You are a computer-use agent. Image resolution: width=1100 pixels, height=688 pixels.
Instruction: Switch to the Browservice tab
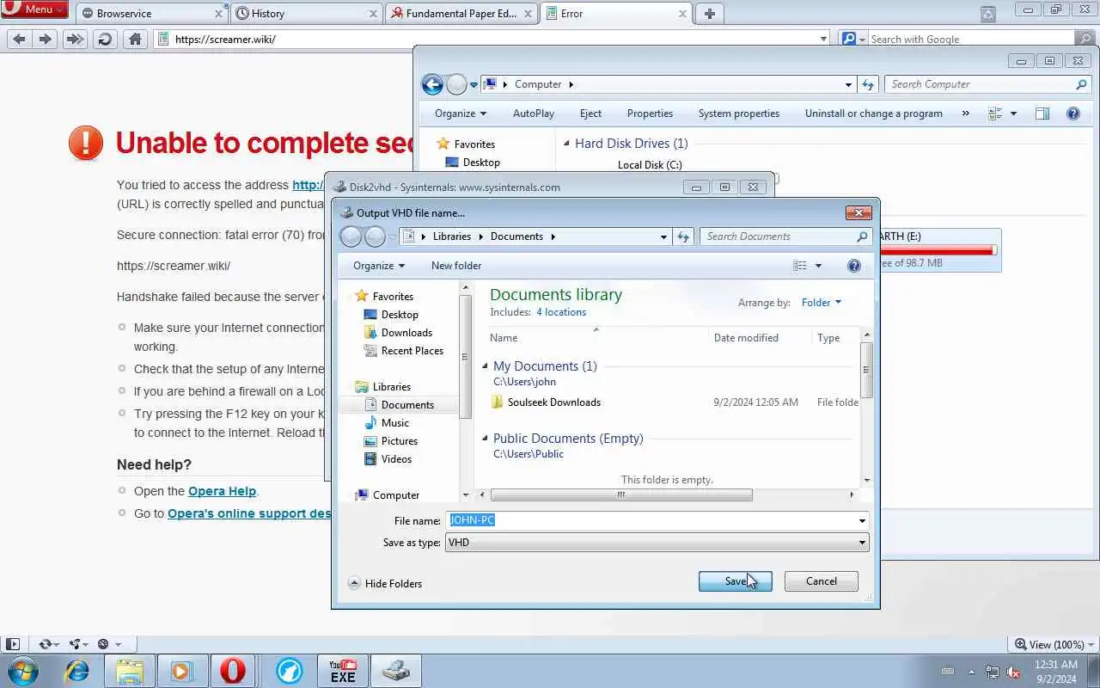point(151,13)
